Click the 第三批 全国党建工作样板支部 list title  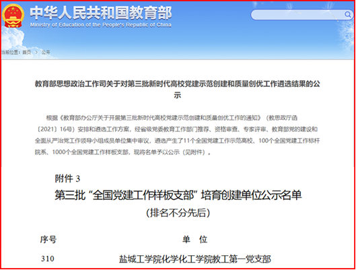pos(178,195)
